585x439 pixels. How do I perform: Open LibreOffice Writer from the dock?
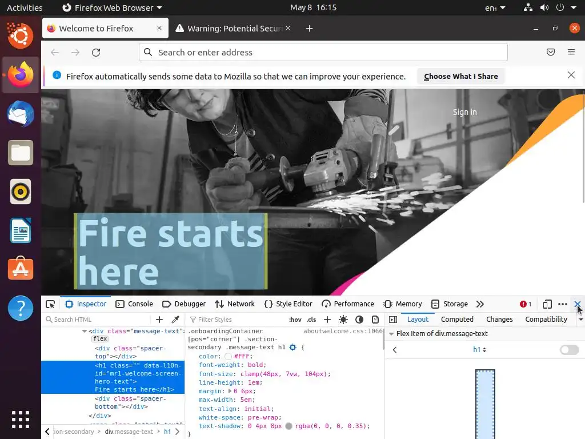click(21, 230)
